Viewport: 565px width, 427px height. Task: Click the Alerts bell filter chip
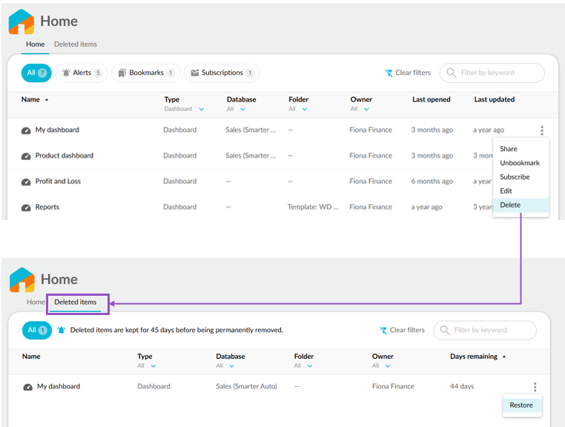tap(82, 73)
